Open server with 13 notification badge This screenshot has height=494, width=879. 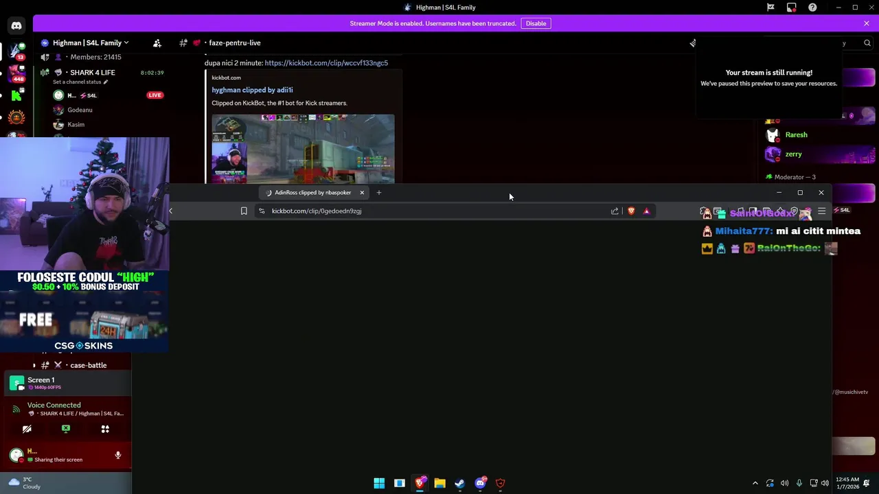[16, 50]
